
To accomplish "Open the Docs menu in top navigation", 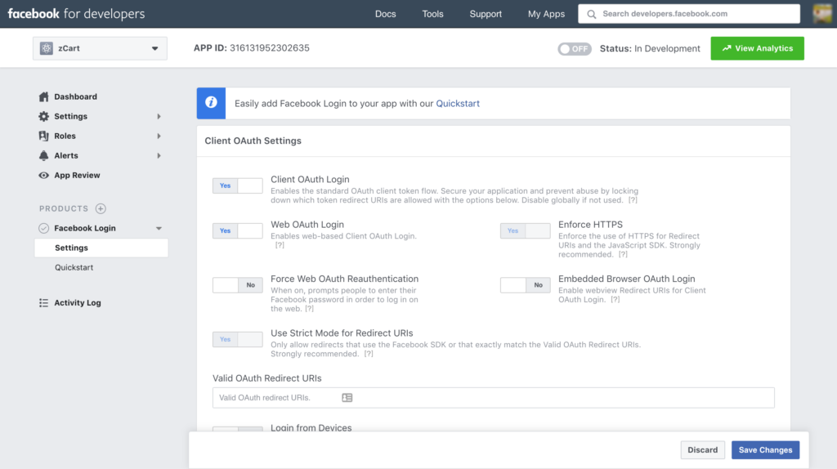I will (385, 14).
